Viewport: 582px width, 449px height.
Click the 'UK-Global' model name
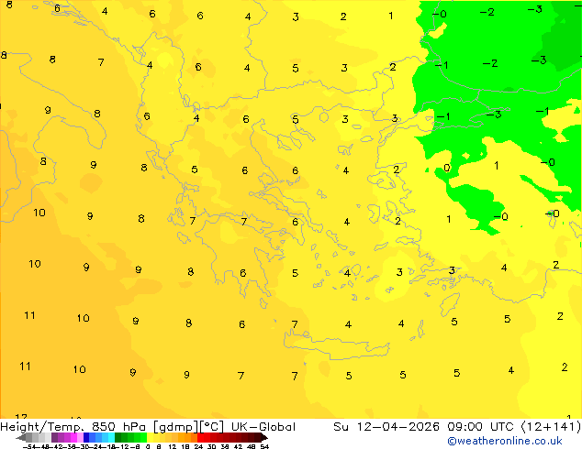coord(263,427)
